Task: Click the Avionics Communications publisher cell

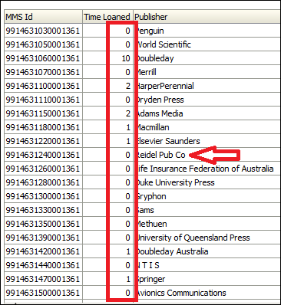Action: pos(207,293)
